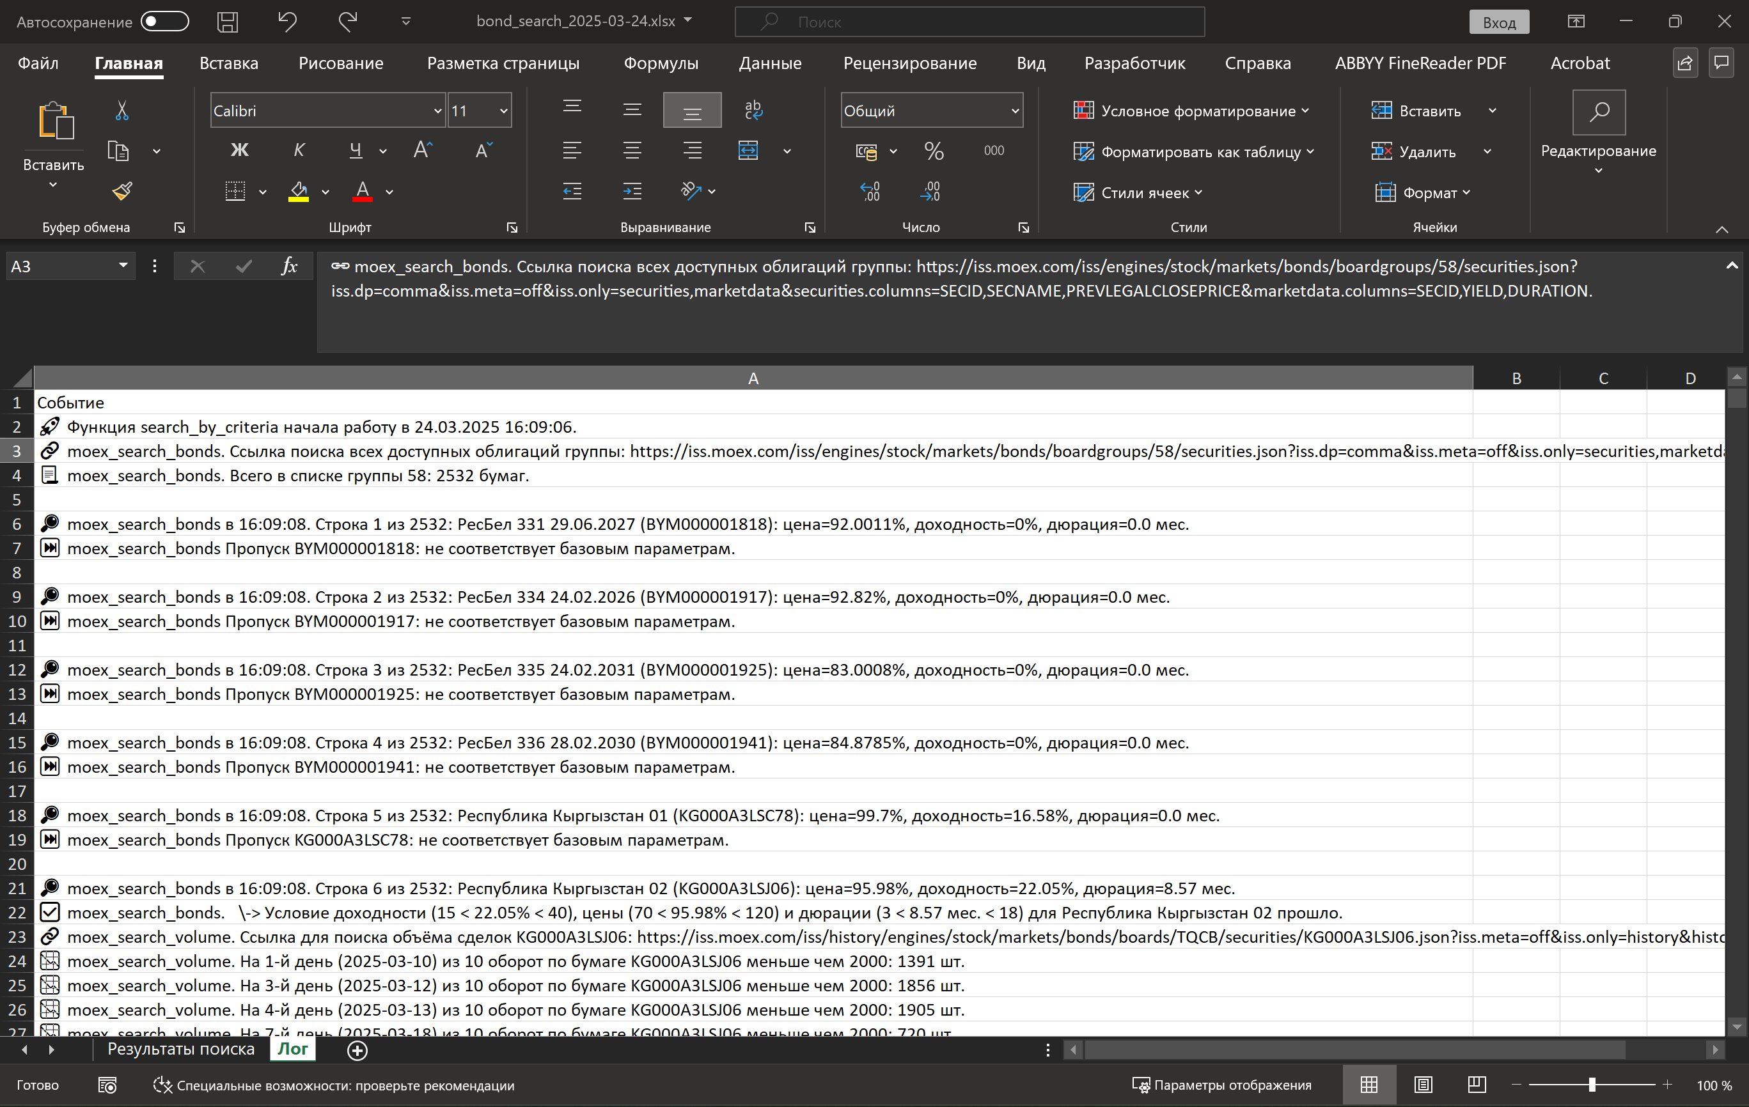Click the Вход sign-in button
This screenshot has width=1749, height=1107.
[1498, 22]
